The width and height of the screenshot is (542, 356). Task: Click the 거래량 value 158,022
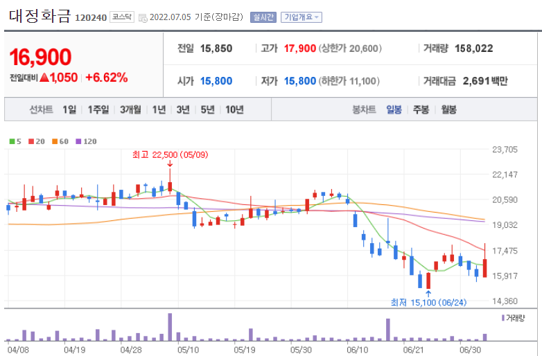coord(473,48)
